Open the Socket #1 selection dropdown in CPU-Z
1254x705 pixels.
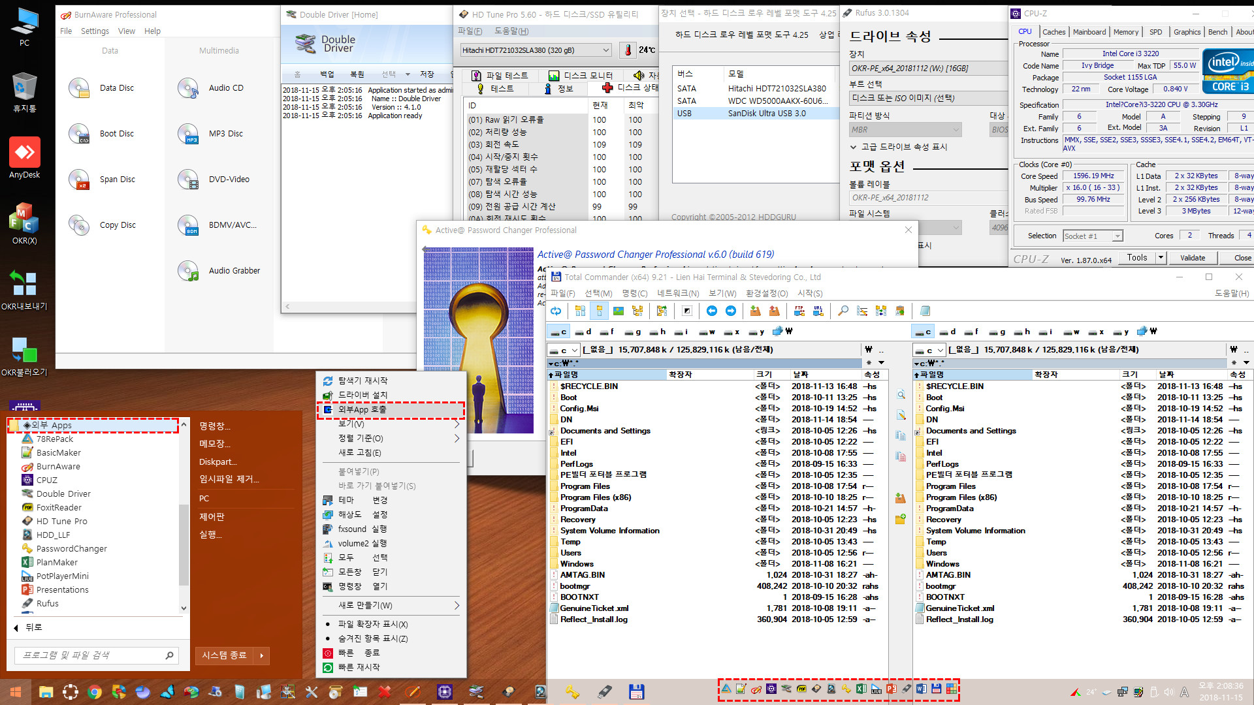[x=1117, y=236]
